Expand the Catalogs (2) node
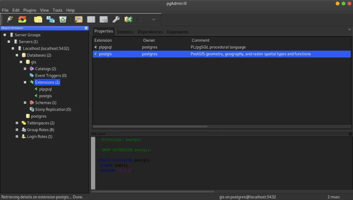 click(25, 69)
